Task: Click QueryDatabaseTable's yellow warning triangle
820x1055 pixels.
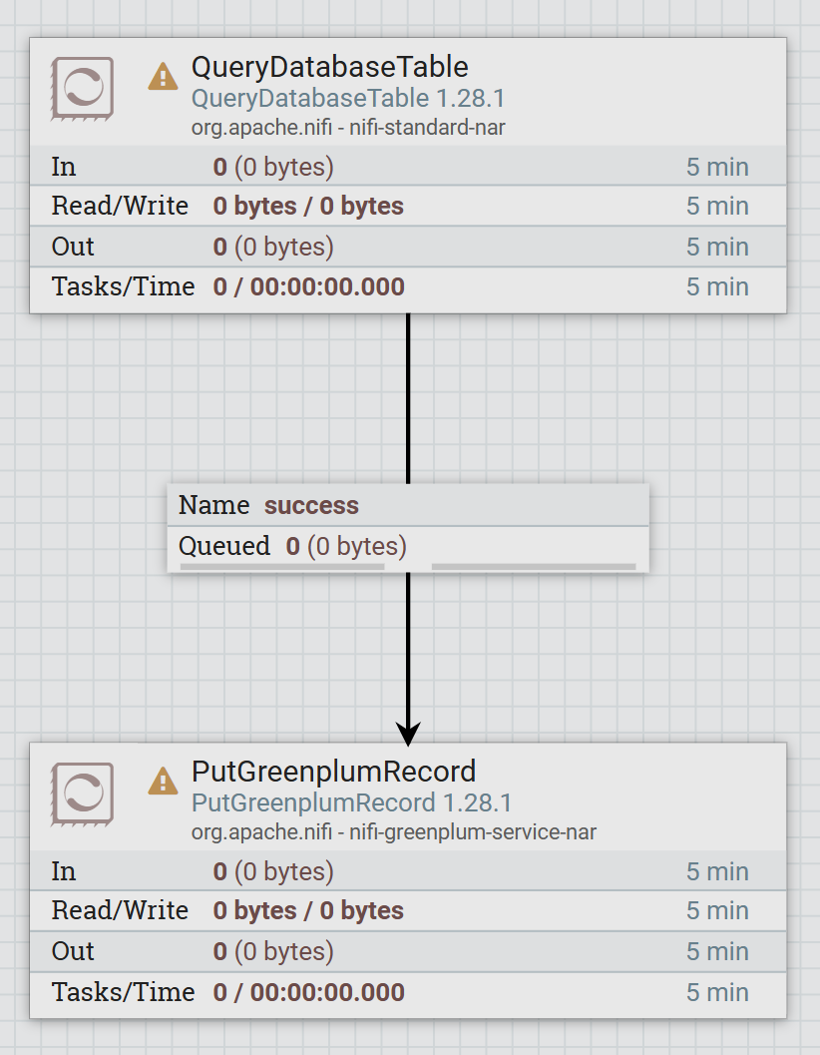Action: [163, 76]
